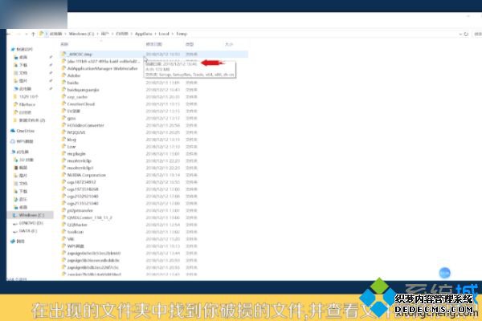482x321 pixels.
Task: Sort by the 大小 (Size) column header
Action: coord(229,44)
